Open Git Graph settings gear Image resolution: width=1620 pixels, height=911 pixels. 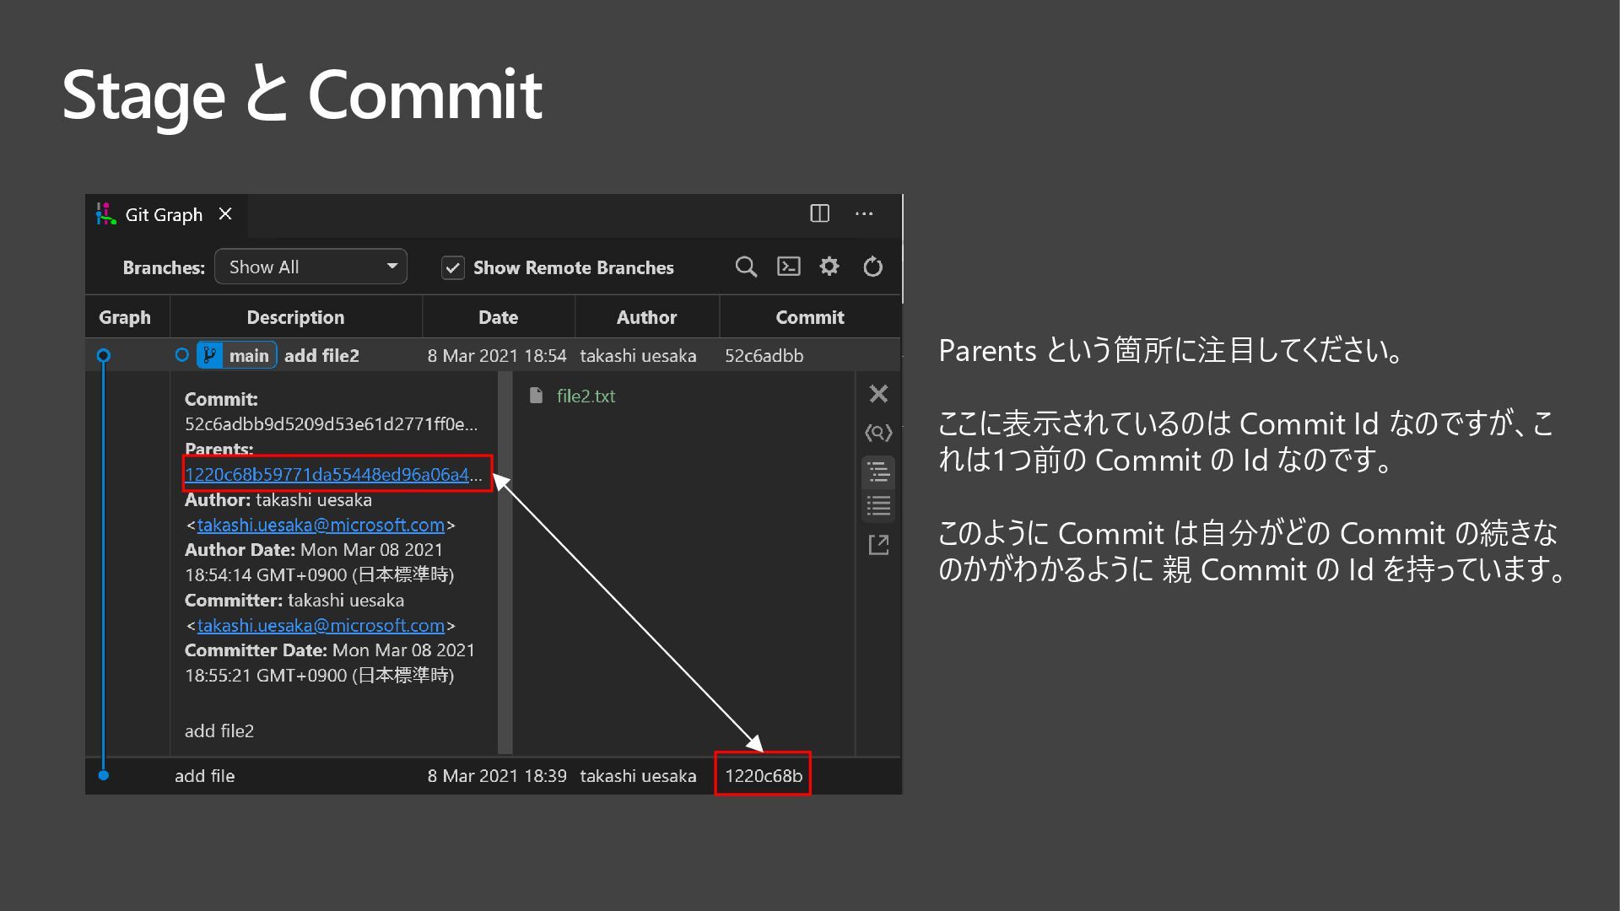pyautogui.click(x=829, y=267)
